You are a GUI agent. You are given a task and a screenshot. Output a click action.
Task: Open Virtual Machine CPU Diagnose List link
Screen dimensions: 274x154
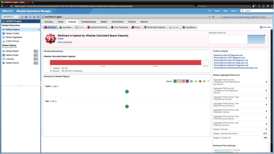coord(229,58)
